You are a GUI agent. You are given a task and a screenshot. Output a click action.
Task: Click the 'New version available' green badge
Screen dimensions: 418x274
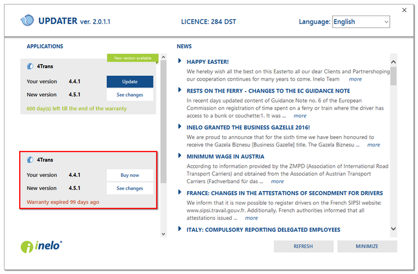point(133,58)
